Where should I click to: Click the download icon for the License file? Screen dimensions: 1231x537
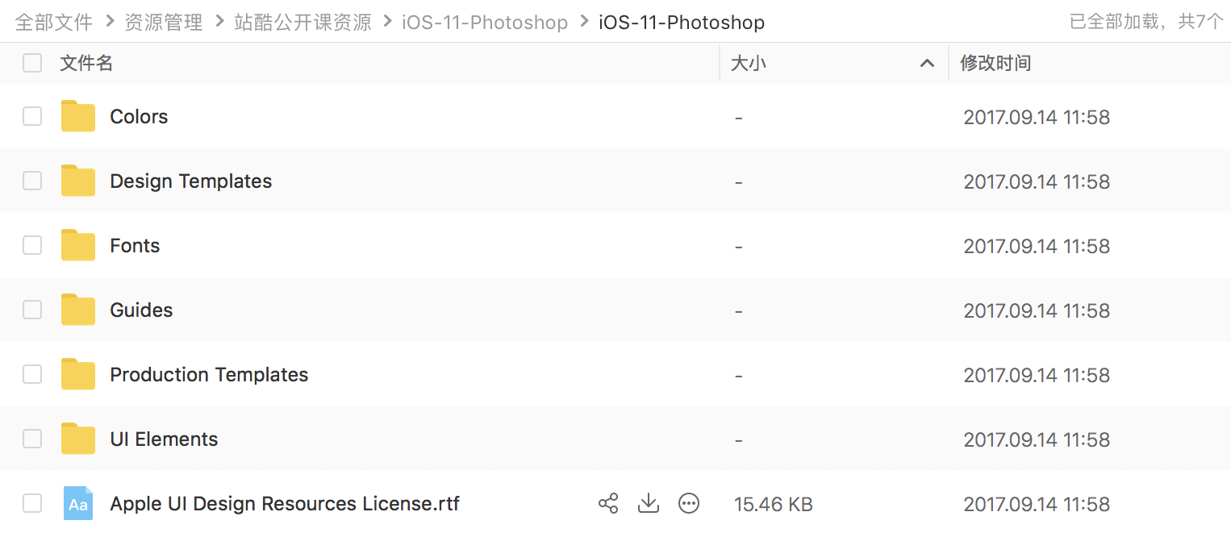pos(649,504)
